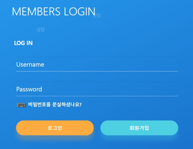Click the question mark ending the forgot-password link
193x149 pixels.
click(x=80, y=105)
